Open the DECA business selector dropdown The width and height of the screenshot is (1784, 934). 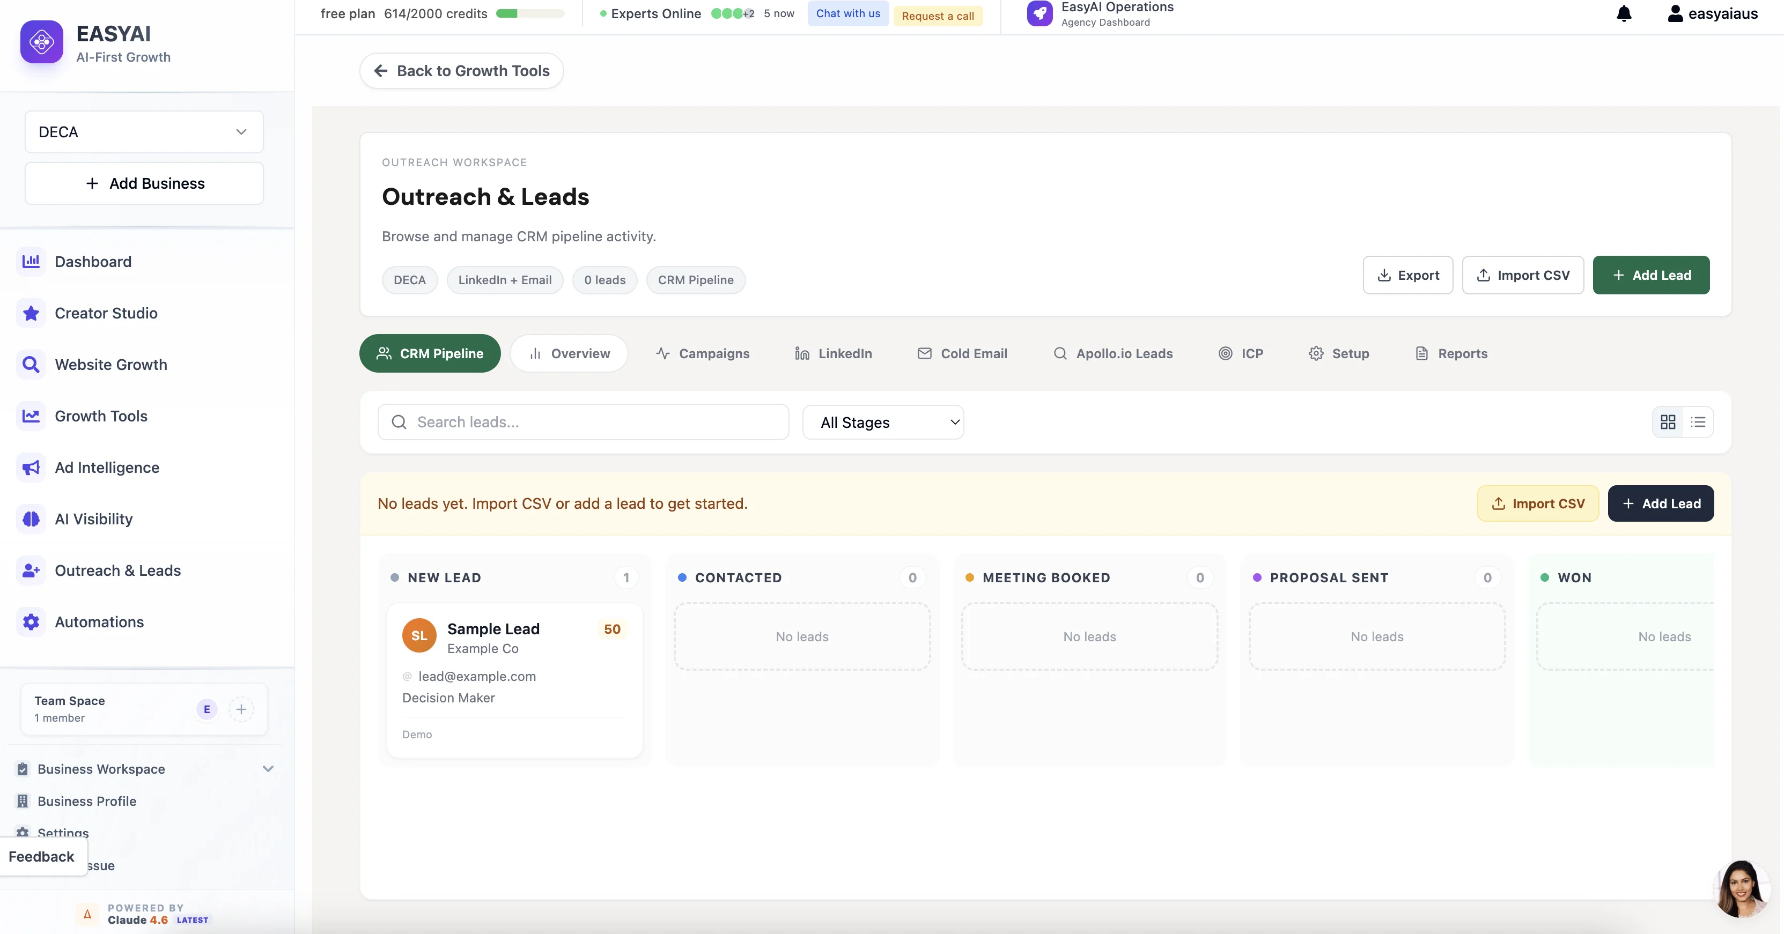[x=143, y=131]
